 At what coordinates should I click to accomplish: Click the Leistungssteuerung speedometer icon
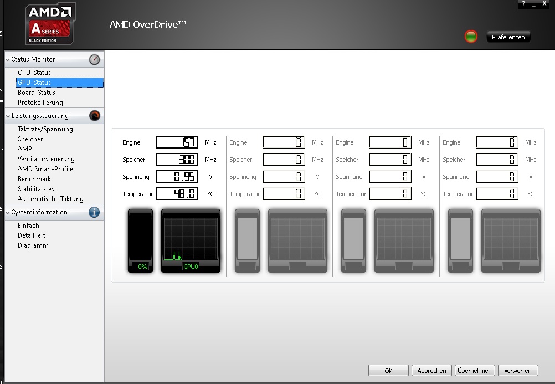point(95,116)
